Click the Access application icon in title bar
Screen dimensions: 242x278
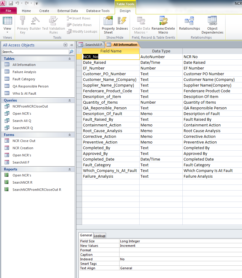tap(3, 3)
